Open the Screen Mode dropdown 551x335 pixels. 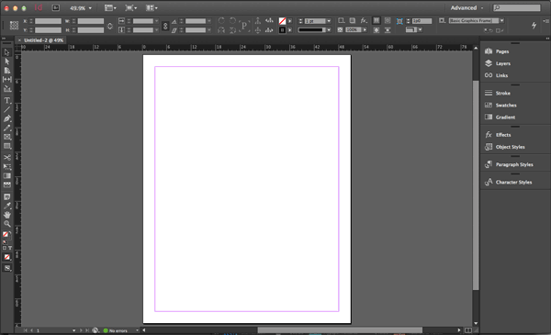click(130, 7)
